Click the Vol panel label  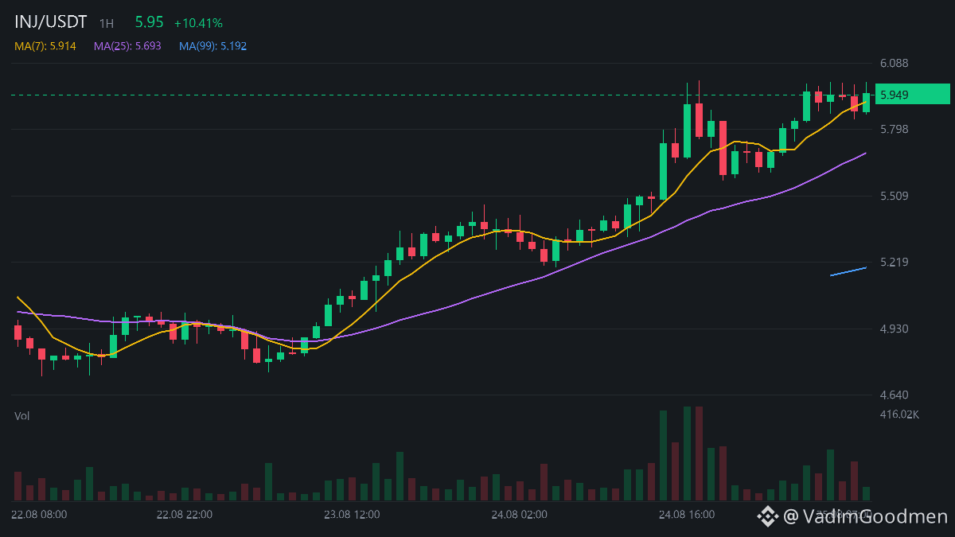(x=21, y=416)
